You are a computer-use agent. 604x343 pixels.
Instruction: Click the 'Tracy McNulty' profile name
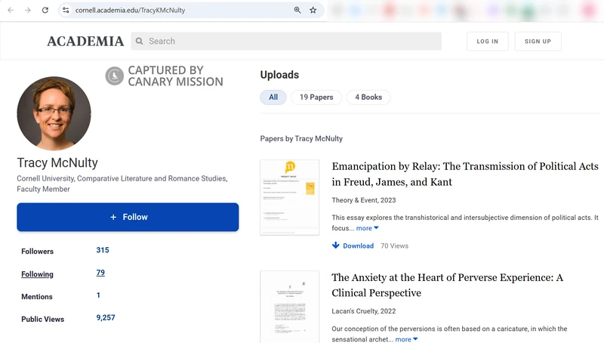(57, 162)
